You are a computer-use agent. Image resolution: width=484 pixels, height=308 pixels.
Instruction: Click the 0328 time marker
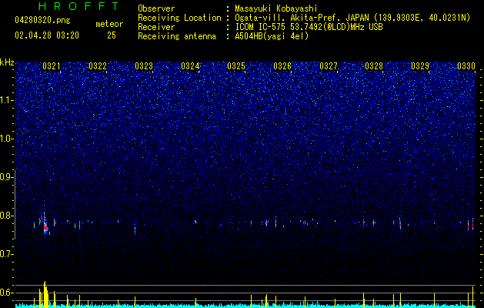click(x=374, y=66)
